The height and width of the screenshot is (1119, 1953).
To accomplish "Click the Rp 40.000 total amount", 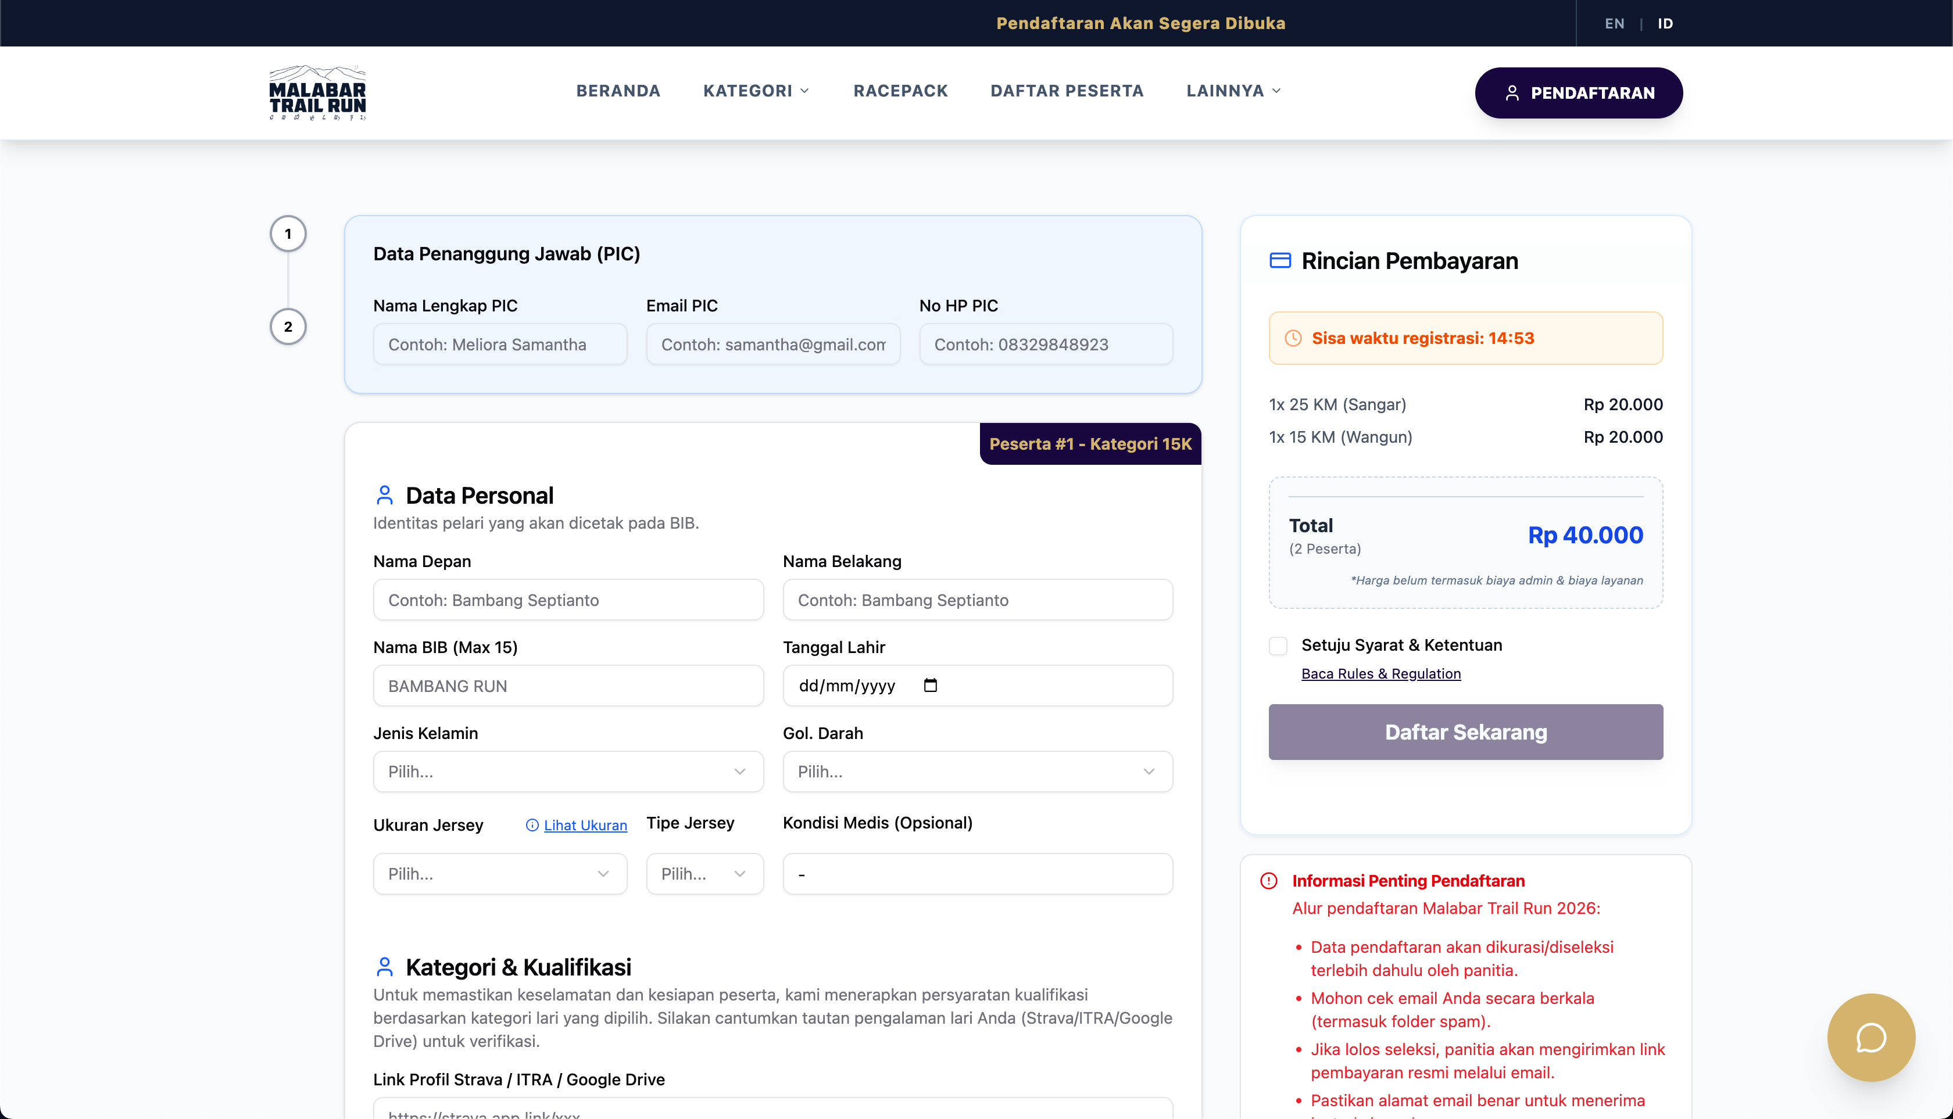I will [x=1586, y=535].
